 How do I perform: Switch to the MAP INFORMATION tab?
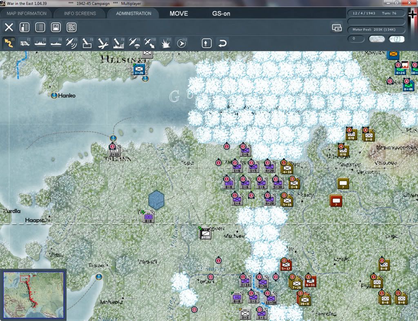point(27,13)
